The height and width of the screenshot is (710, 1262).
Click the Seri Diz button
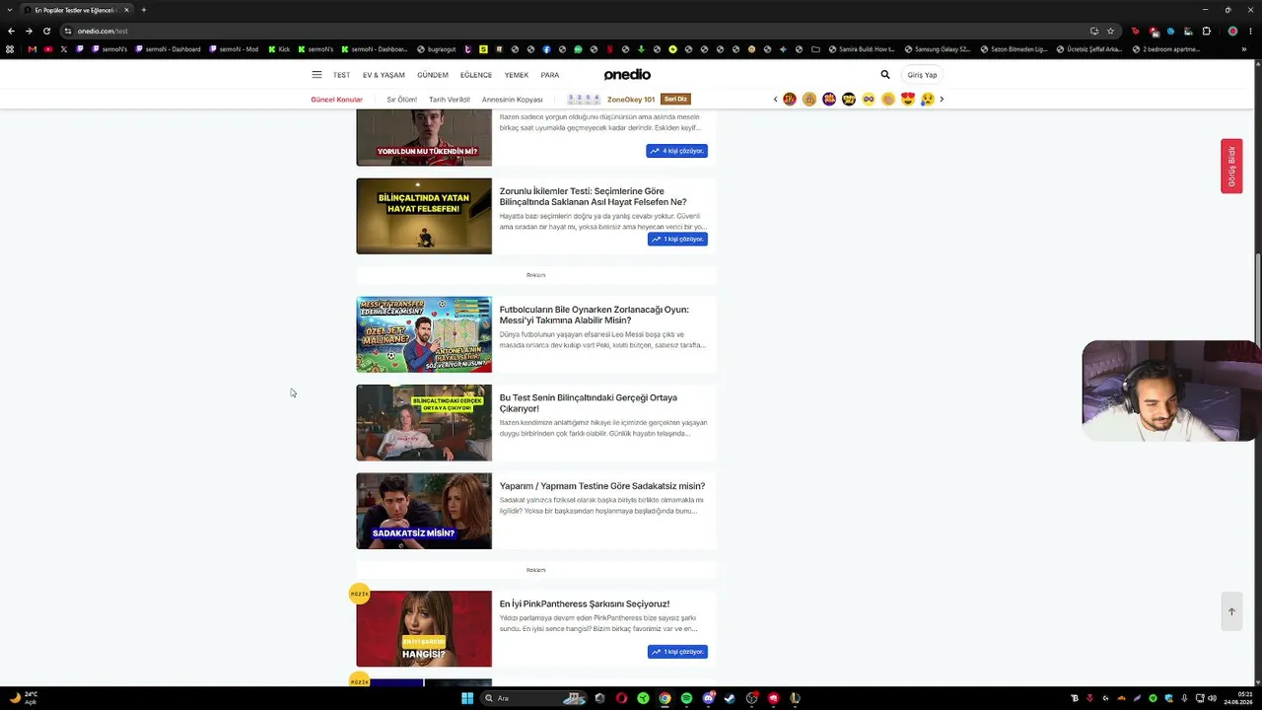coord(676,99)
